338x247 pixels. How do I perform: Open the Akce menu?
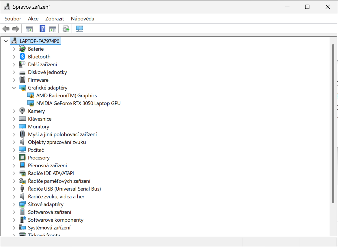click(33, 19)
